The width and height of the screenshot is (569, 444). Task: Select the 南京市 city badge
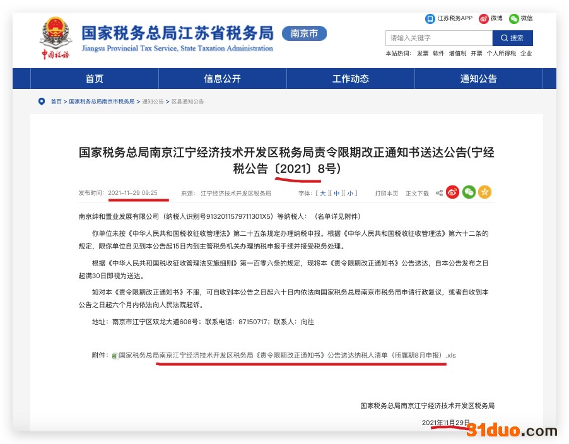[x=304, y=33]
